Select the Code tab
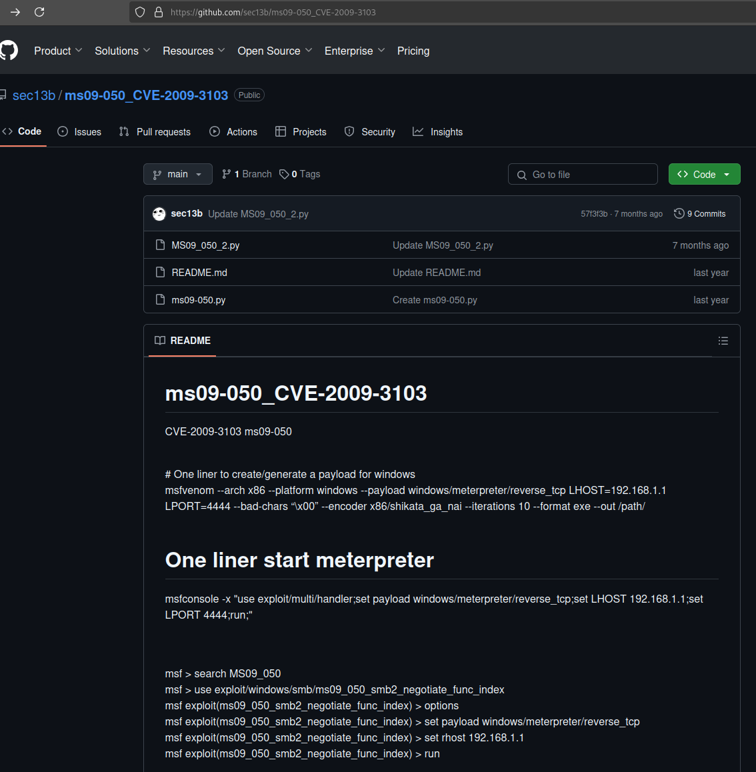This screenshot has height=772, width=756. 22,131
